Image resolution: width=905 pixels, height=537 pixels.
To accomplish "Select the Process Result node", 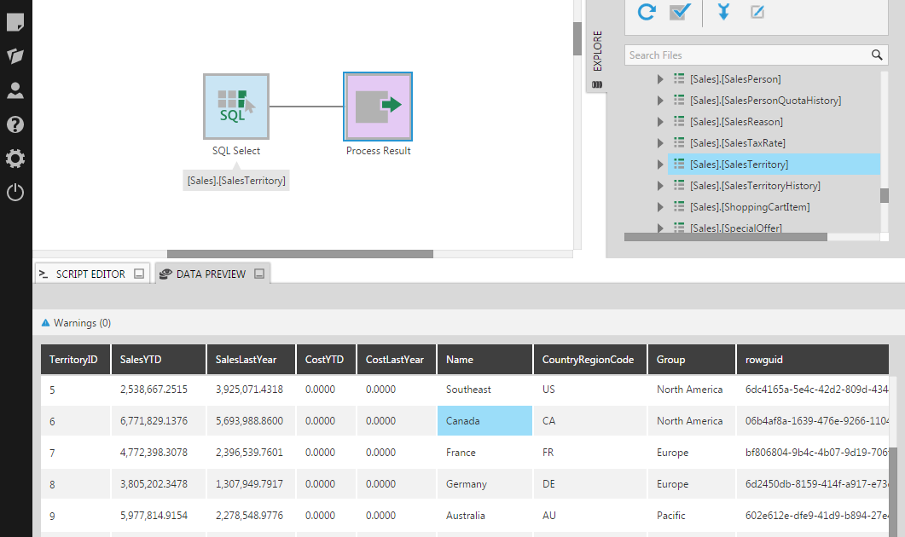I will click(x=378, y=107).
